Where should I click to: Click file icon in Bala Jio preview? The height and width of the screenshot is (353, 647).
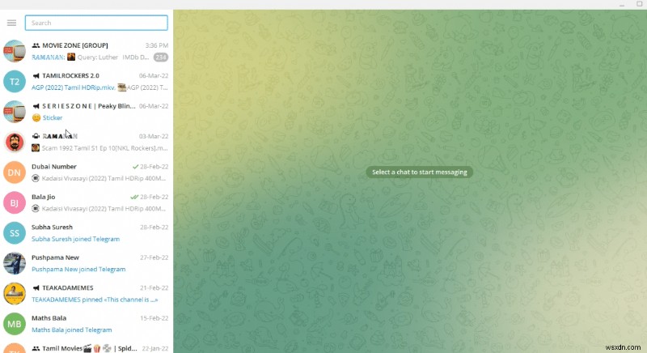pos(36,209)
